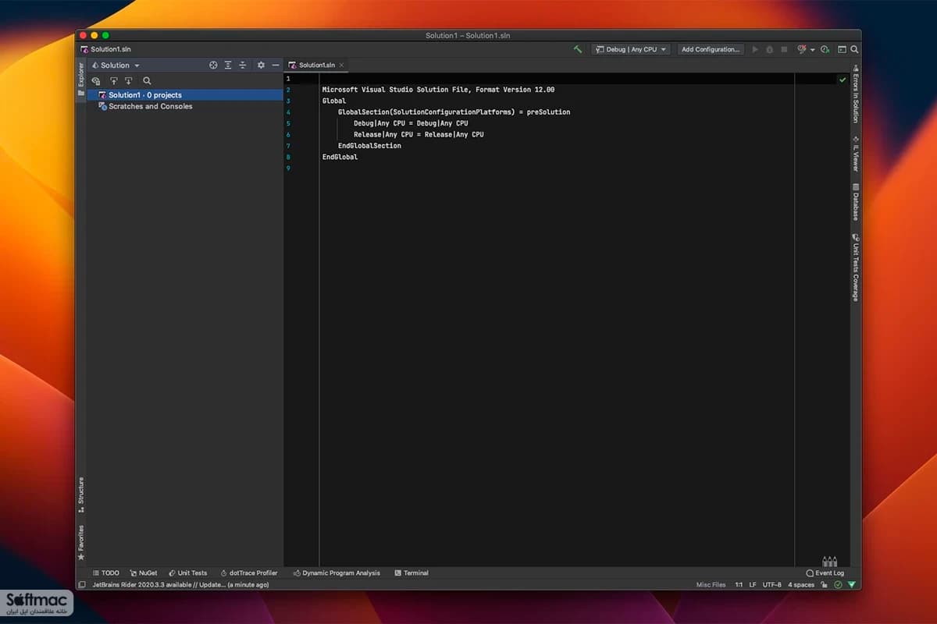Toggle the up-arrow autoscroll icon in Explorer toolbar

point(114,81)
